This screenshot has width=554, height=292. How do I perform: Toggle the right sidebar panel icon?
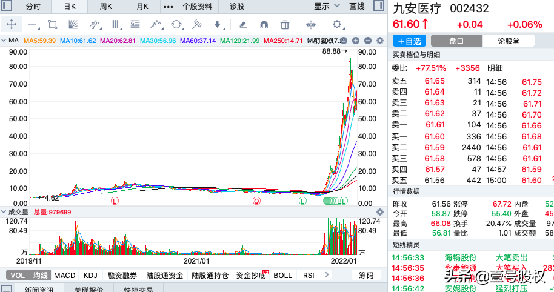point(378,5)
